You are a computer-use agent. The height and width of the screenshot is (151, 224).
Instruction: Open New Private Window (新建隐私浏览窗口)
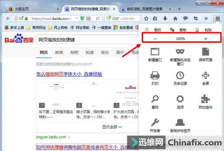point(180,52)
